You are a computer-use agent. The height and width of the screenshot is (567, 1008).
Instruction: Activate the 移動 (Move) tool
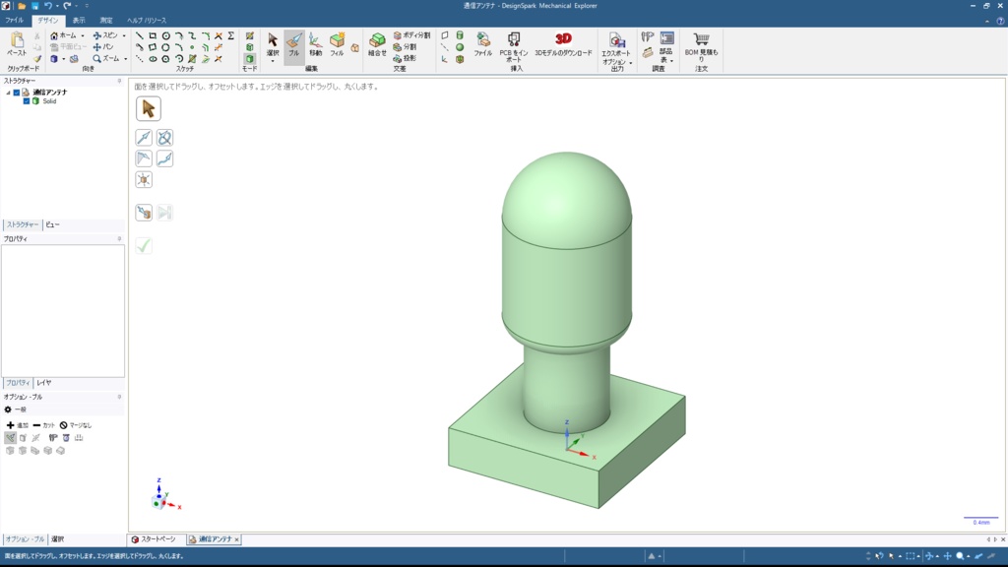316,45
